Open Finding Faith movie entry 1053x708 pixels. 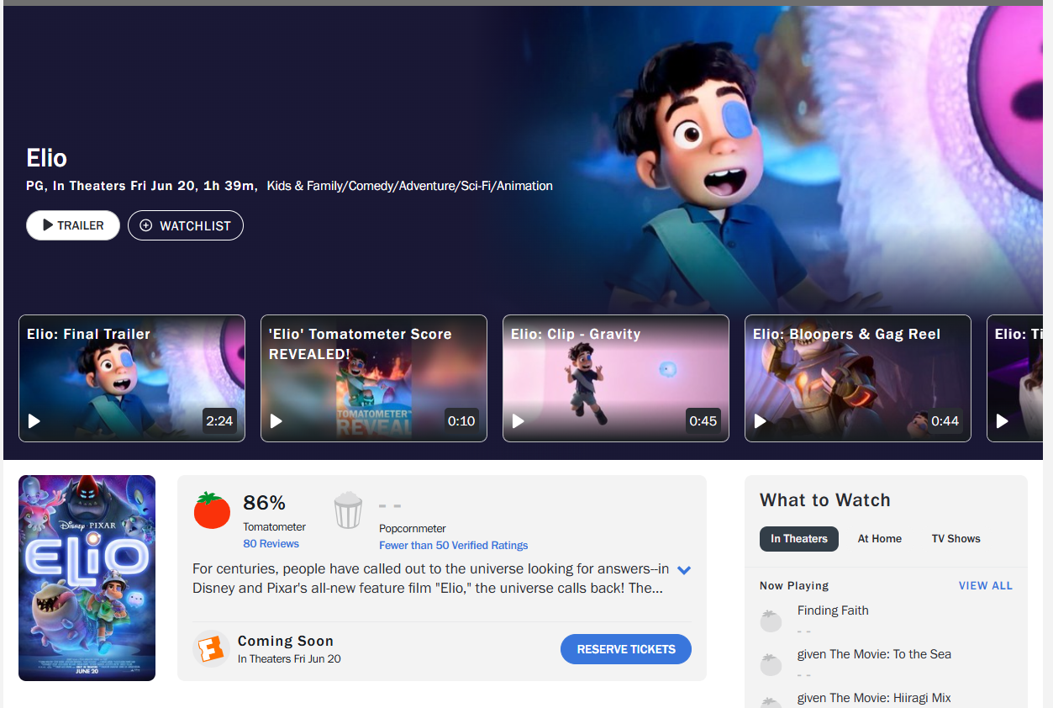[x=833, y=610]
